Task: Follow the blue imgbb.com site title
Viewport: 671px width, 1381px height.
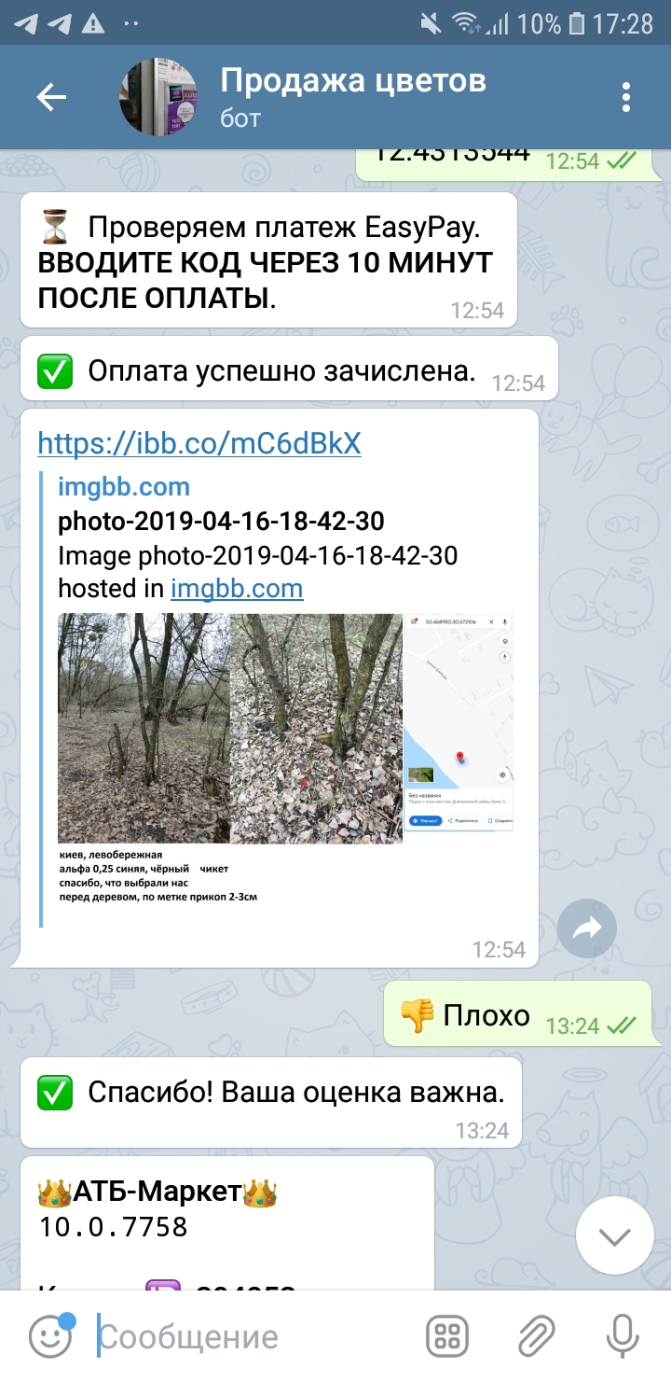Action: (x=124, y=486)
